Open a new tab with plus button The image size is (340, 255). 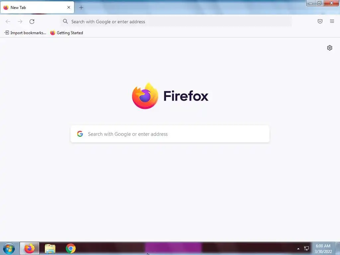point(81,8)
